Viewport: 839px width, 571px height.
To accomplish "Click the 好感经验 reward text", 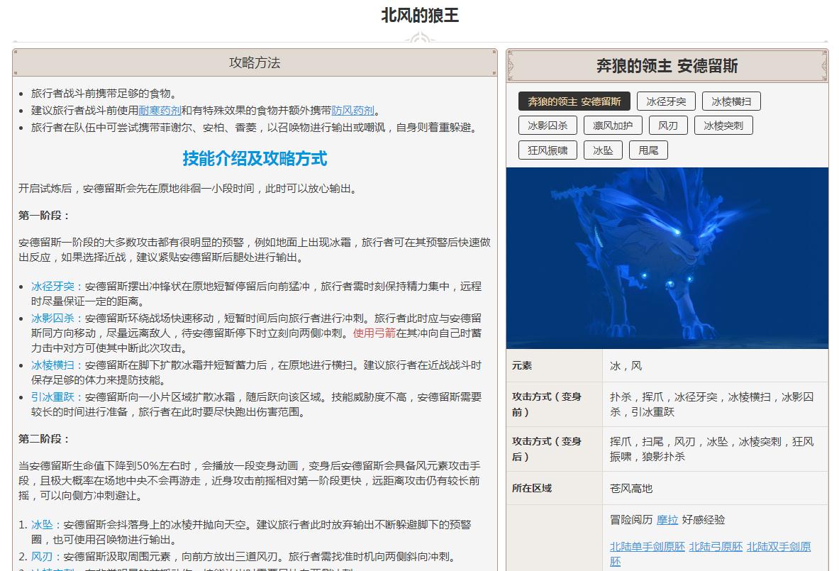I will 704,520.
